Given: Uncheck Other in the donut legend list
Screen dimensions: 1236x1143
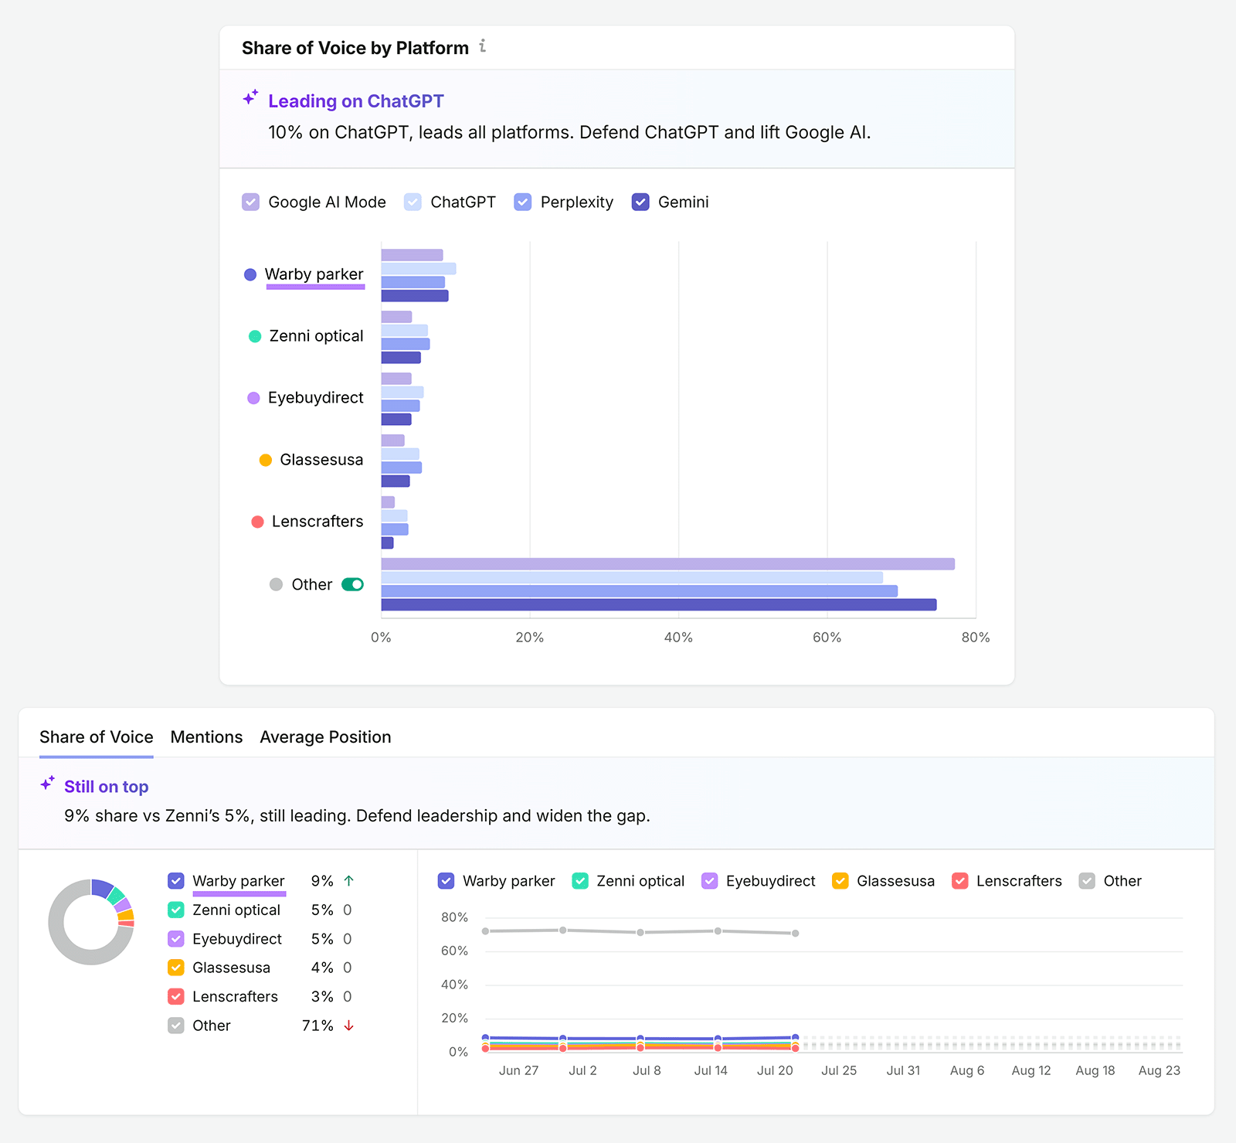Looking at the screenshot, I should (x=176, y=1026).
